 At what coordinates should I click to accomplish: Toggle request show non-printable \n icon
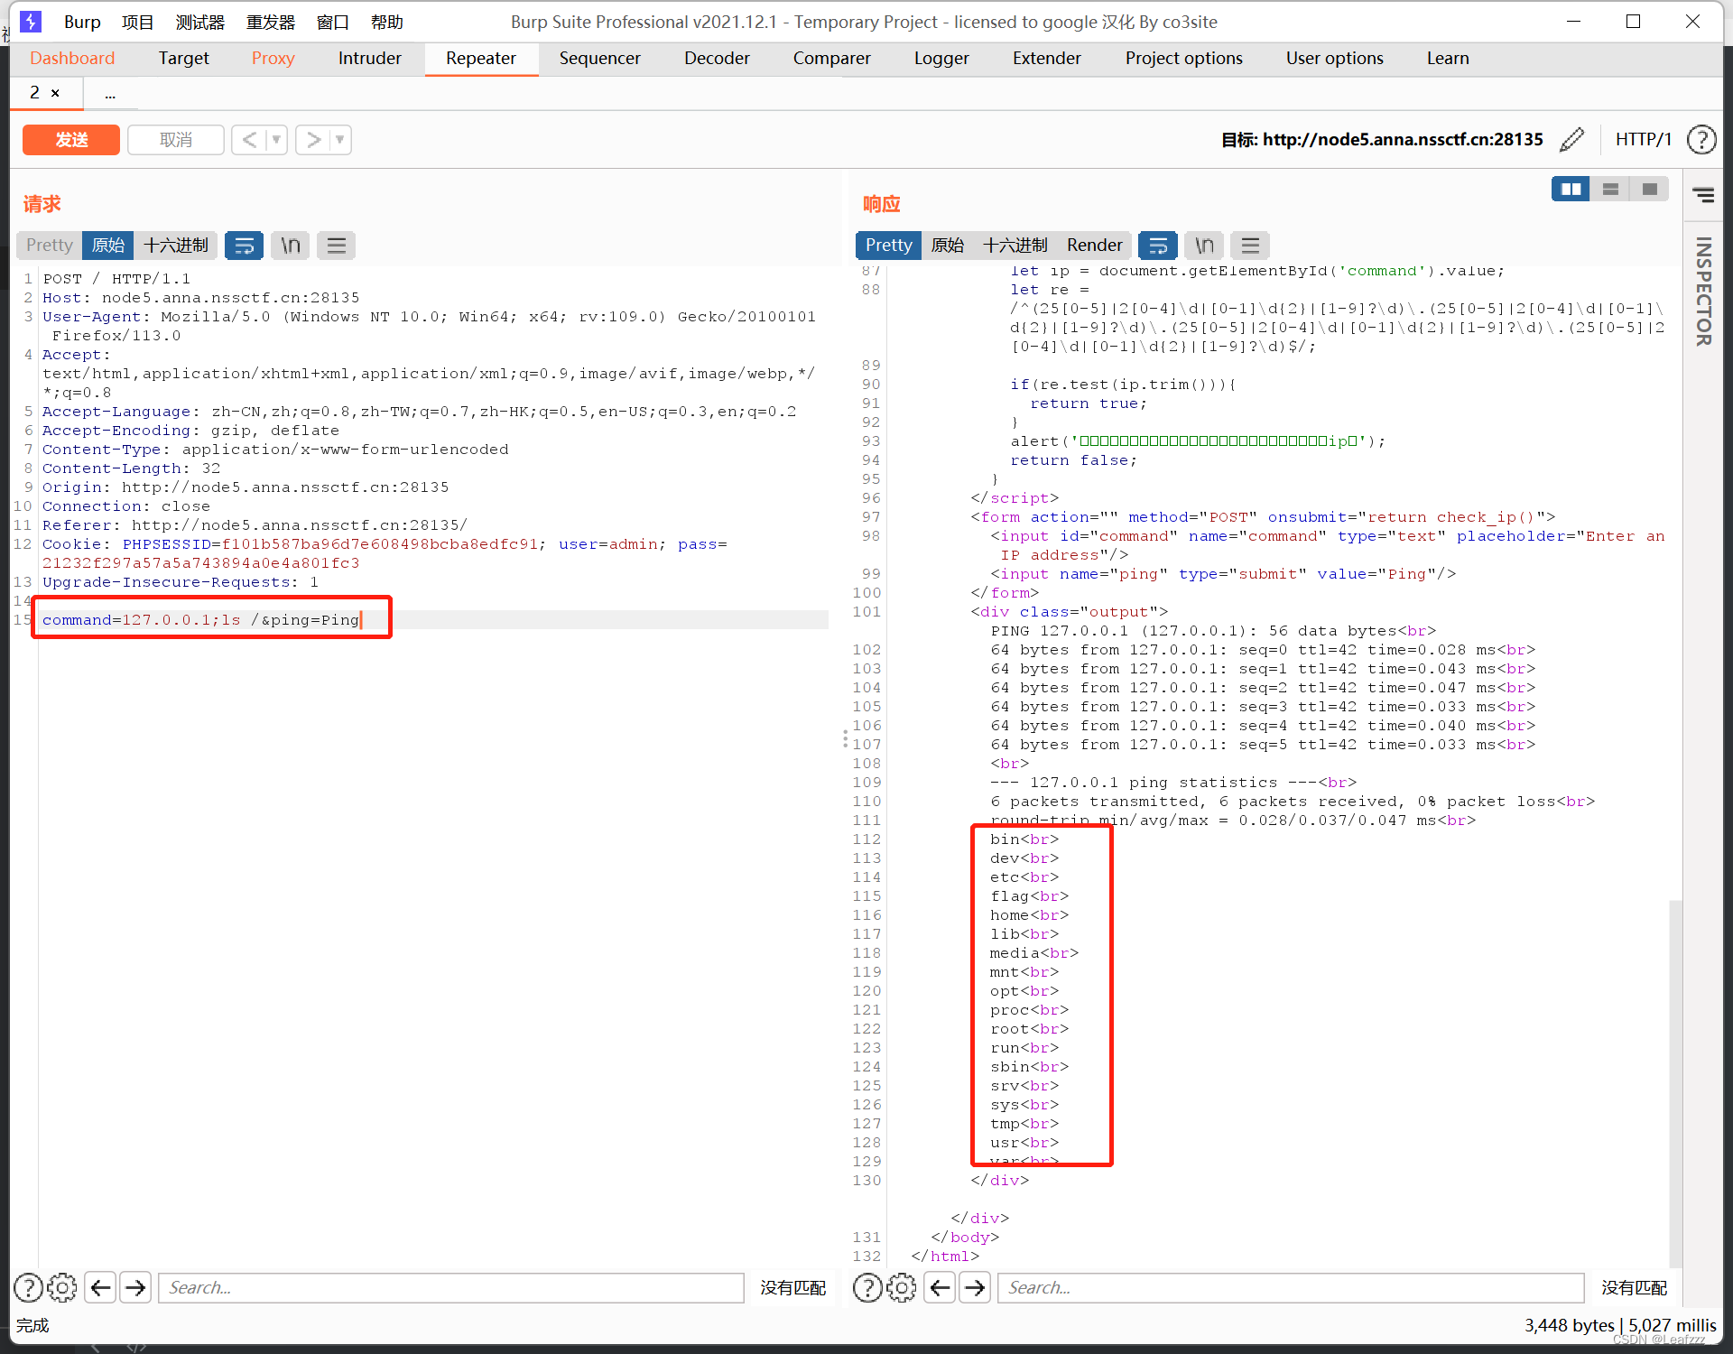click(290, 246)
